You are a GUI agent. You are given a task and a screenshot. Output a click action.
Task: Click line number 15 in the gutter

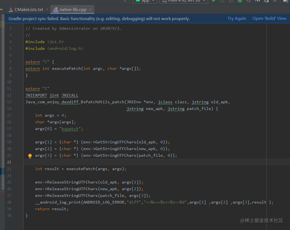(x=9, y=115)
